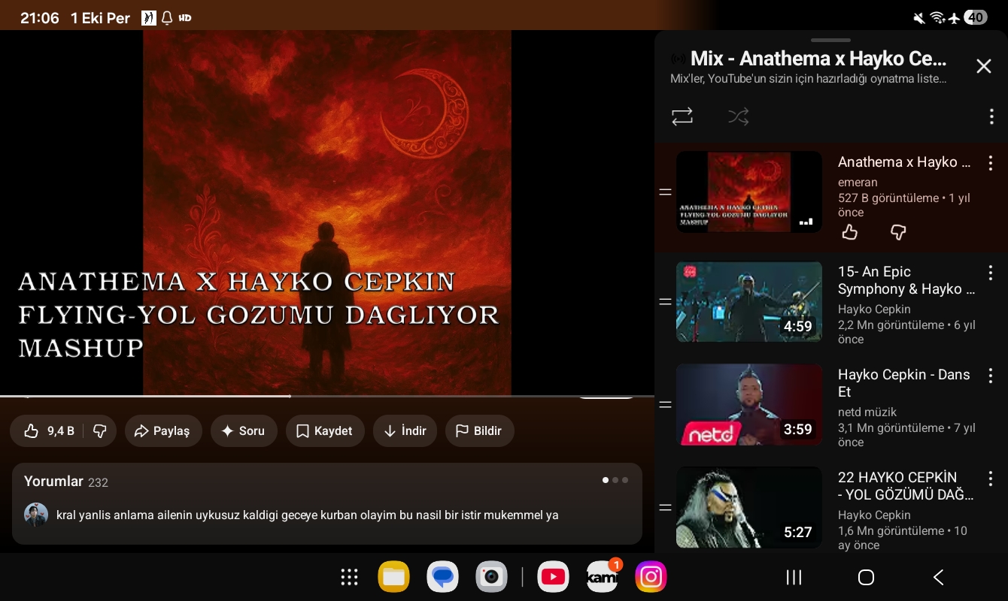Open options for Hayko Cepkin - Dans Et

click(991, 376)
